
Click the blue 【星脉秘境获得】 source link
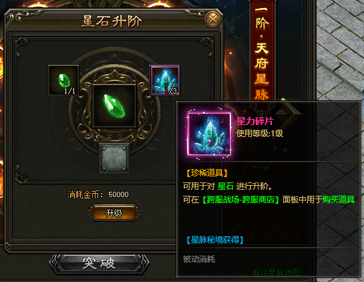click(215, 240)
